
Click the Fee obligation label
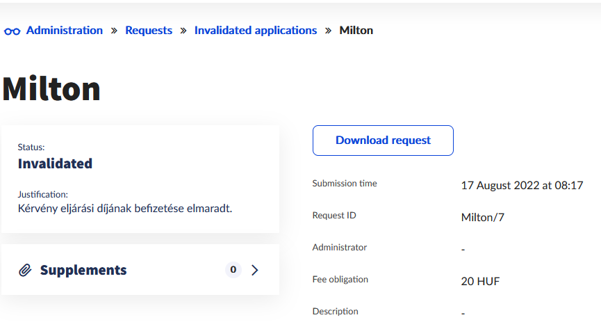[340, 280]
